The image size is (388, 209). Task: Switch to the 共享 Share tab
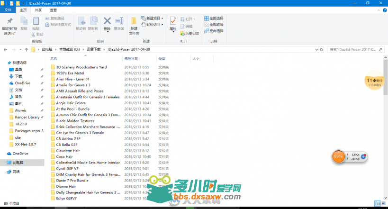click(38, 10)
